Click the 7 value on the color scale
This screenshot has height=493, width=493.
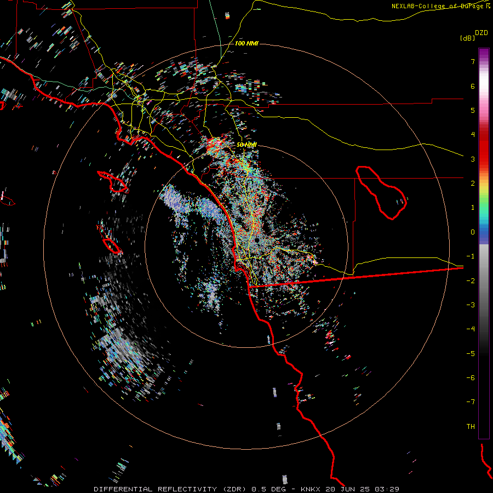point(473,61)
